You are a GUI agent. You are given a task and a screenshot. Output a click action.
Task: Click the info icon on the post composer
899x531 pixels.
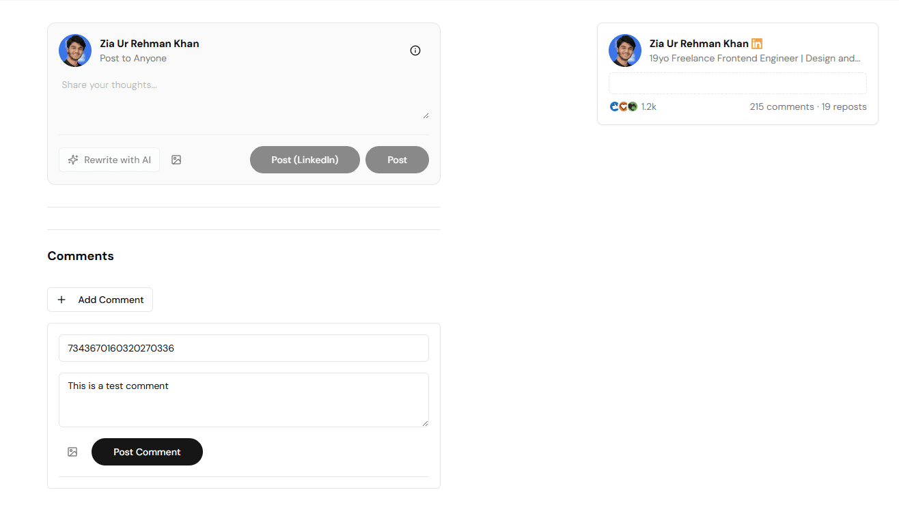point(415,50)
